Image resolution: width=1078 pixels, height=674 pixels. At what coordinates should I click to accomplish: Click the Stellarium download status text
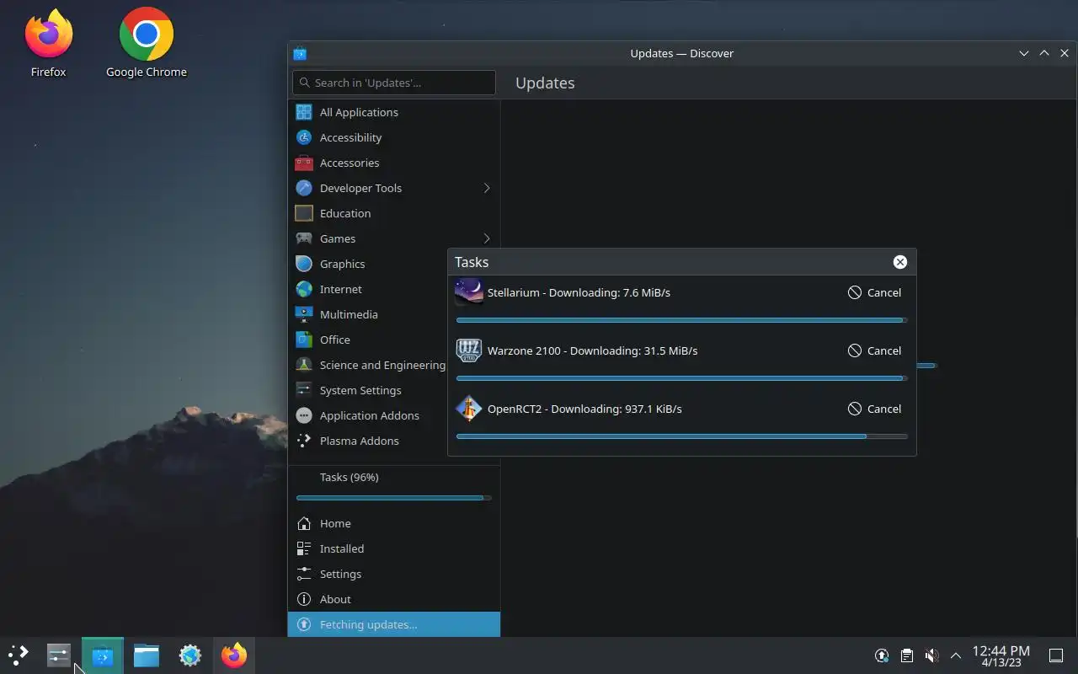click(579, 292)
